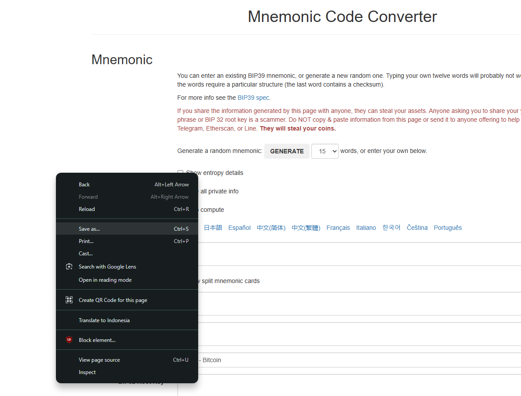The width and height of the screenshot is (521, 396).
Task: Click the GENERATE mnemonic button
Action: click(287, 151)
